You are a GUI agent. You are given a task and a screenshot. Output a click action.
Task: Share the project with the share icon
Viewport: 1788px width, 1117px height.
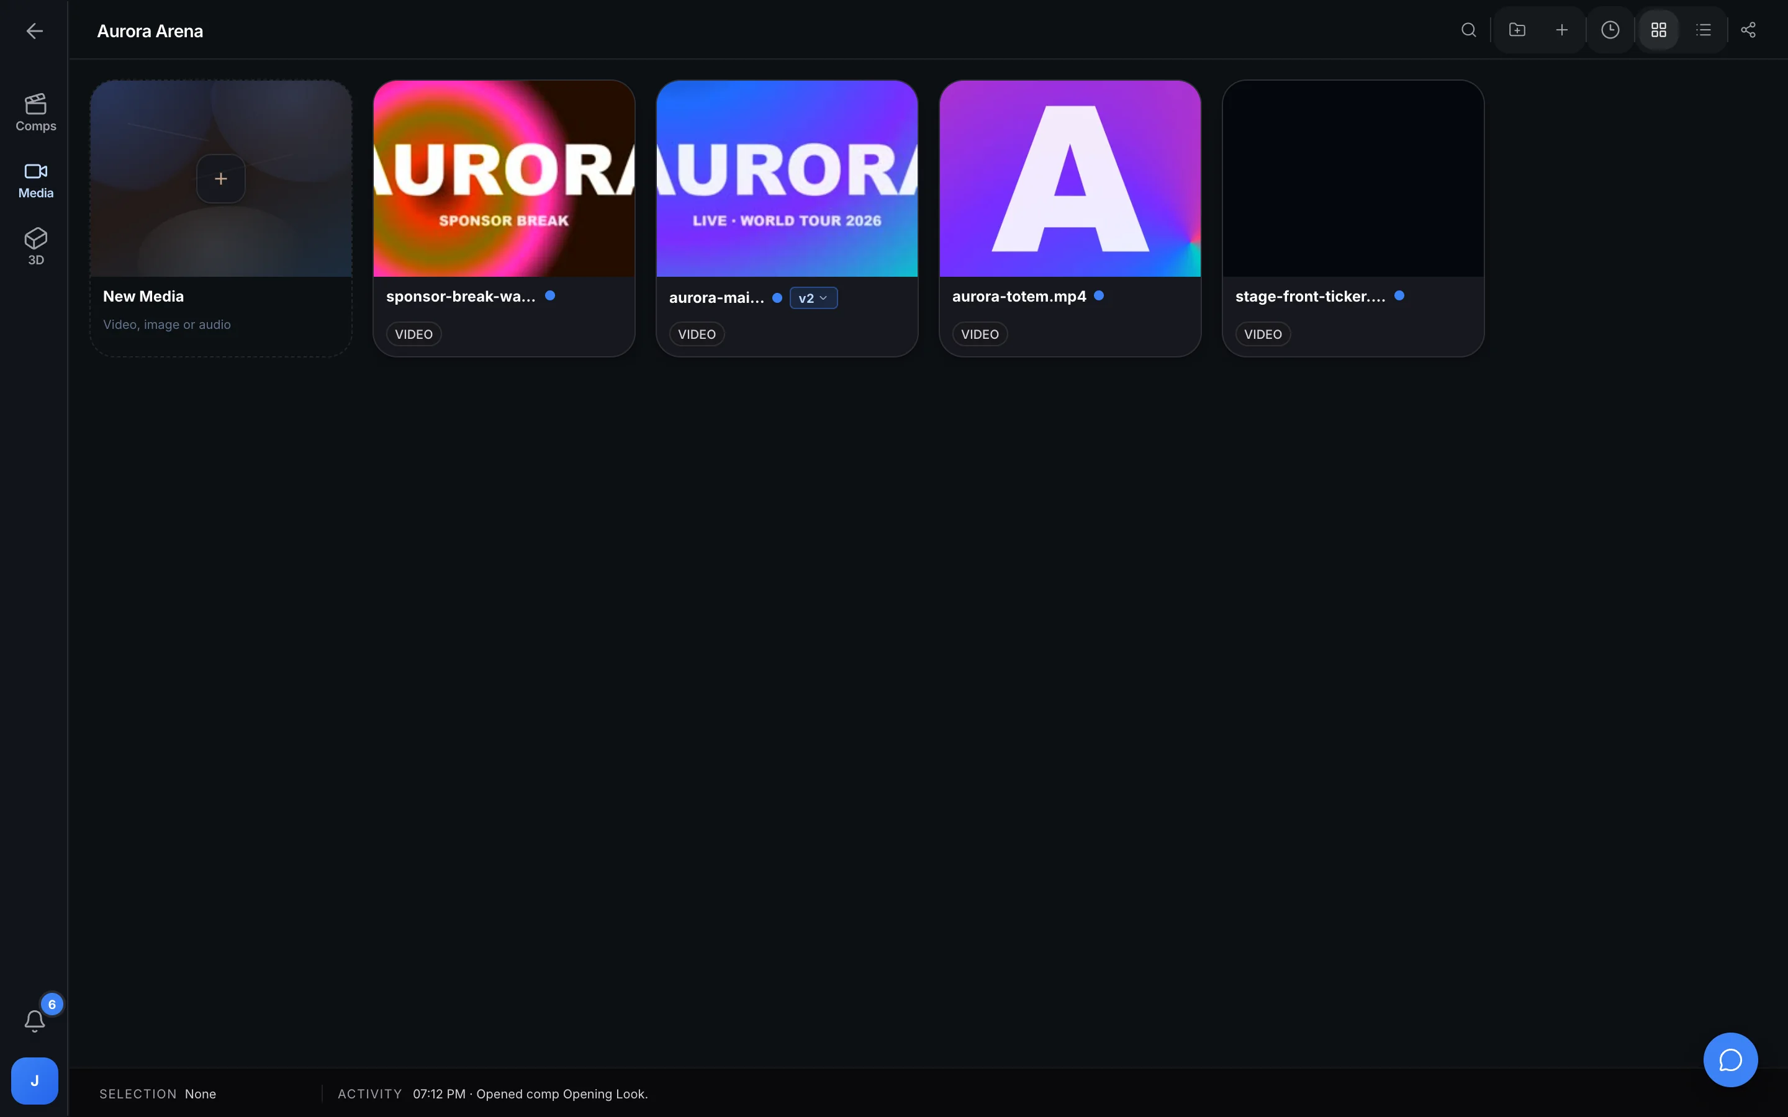click(1748, 30)
